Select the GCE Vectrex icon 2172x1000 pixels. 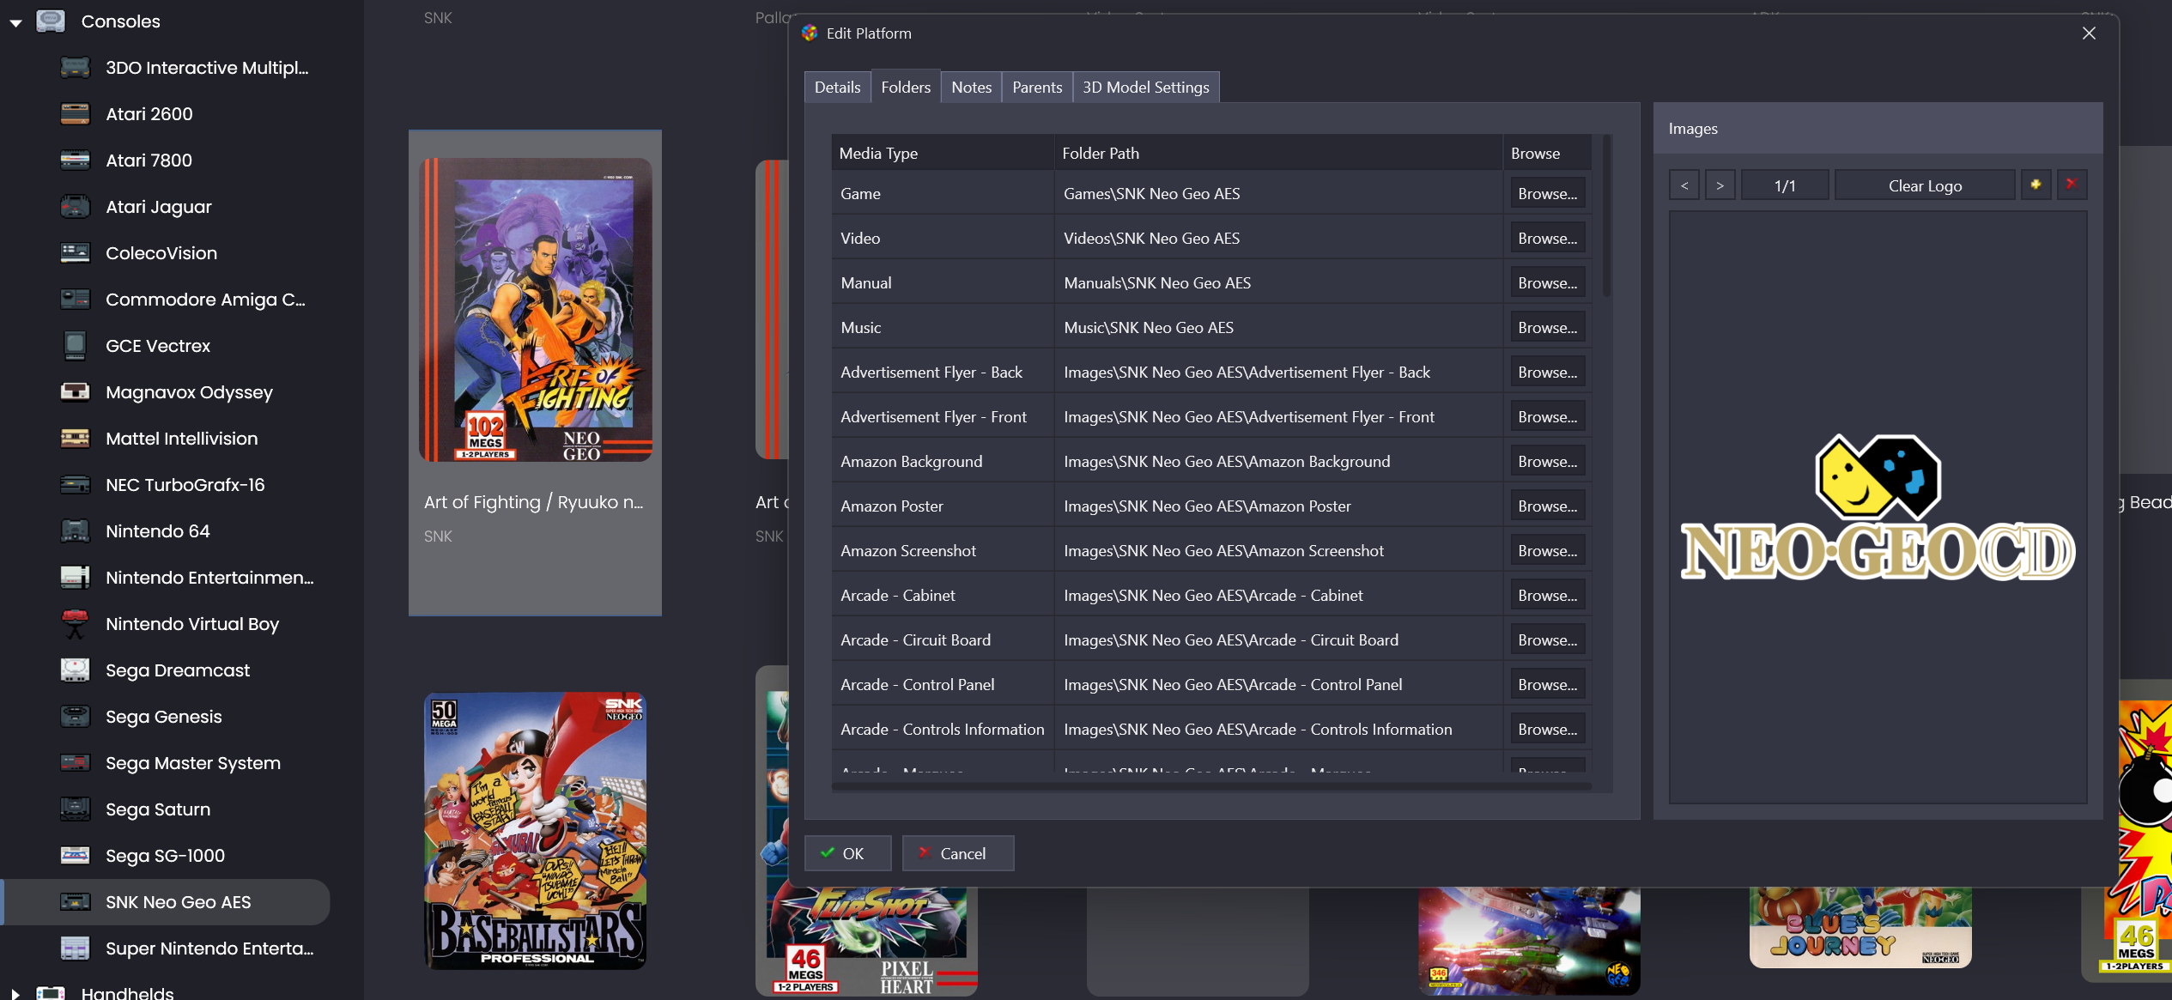(x=75, y=345)
